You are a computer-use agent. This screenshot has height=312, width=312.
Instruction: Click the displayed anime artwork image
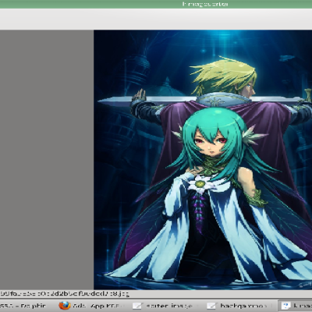[203, 160]
